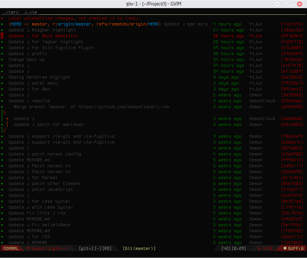The image size is (307, 258).
Task: Click commit hash [b289e50] of merge commit
Action: (x=292, y=107)
